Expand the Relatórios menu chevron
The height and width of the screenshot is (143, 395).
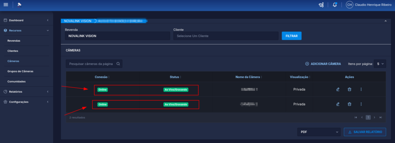pos(47,92)
